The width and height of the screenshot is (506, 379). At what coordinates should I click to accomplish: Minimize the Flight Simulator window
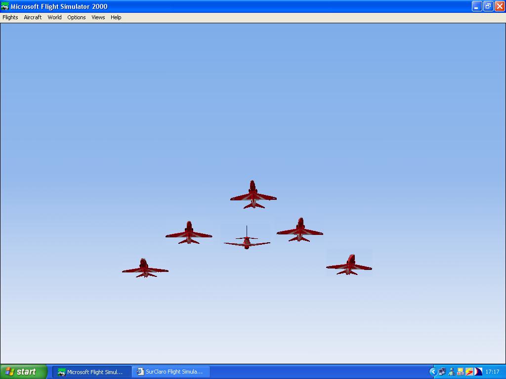pyautogui.click(x=477, y=6)
